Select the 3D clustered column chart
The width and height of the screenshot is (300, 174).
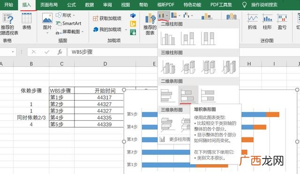(x=168, y=67)
